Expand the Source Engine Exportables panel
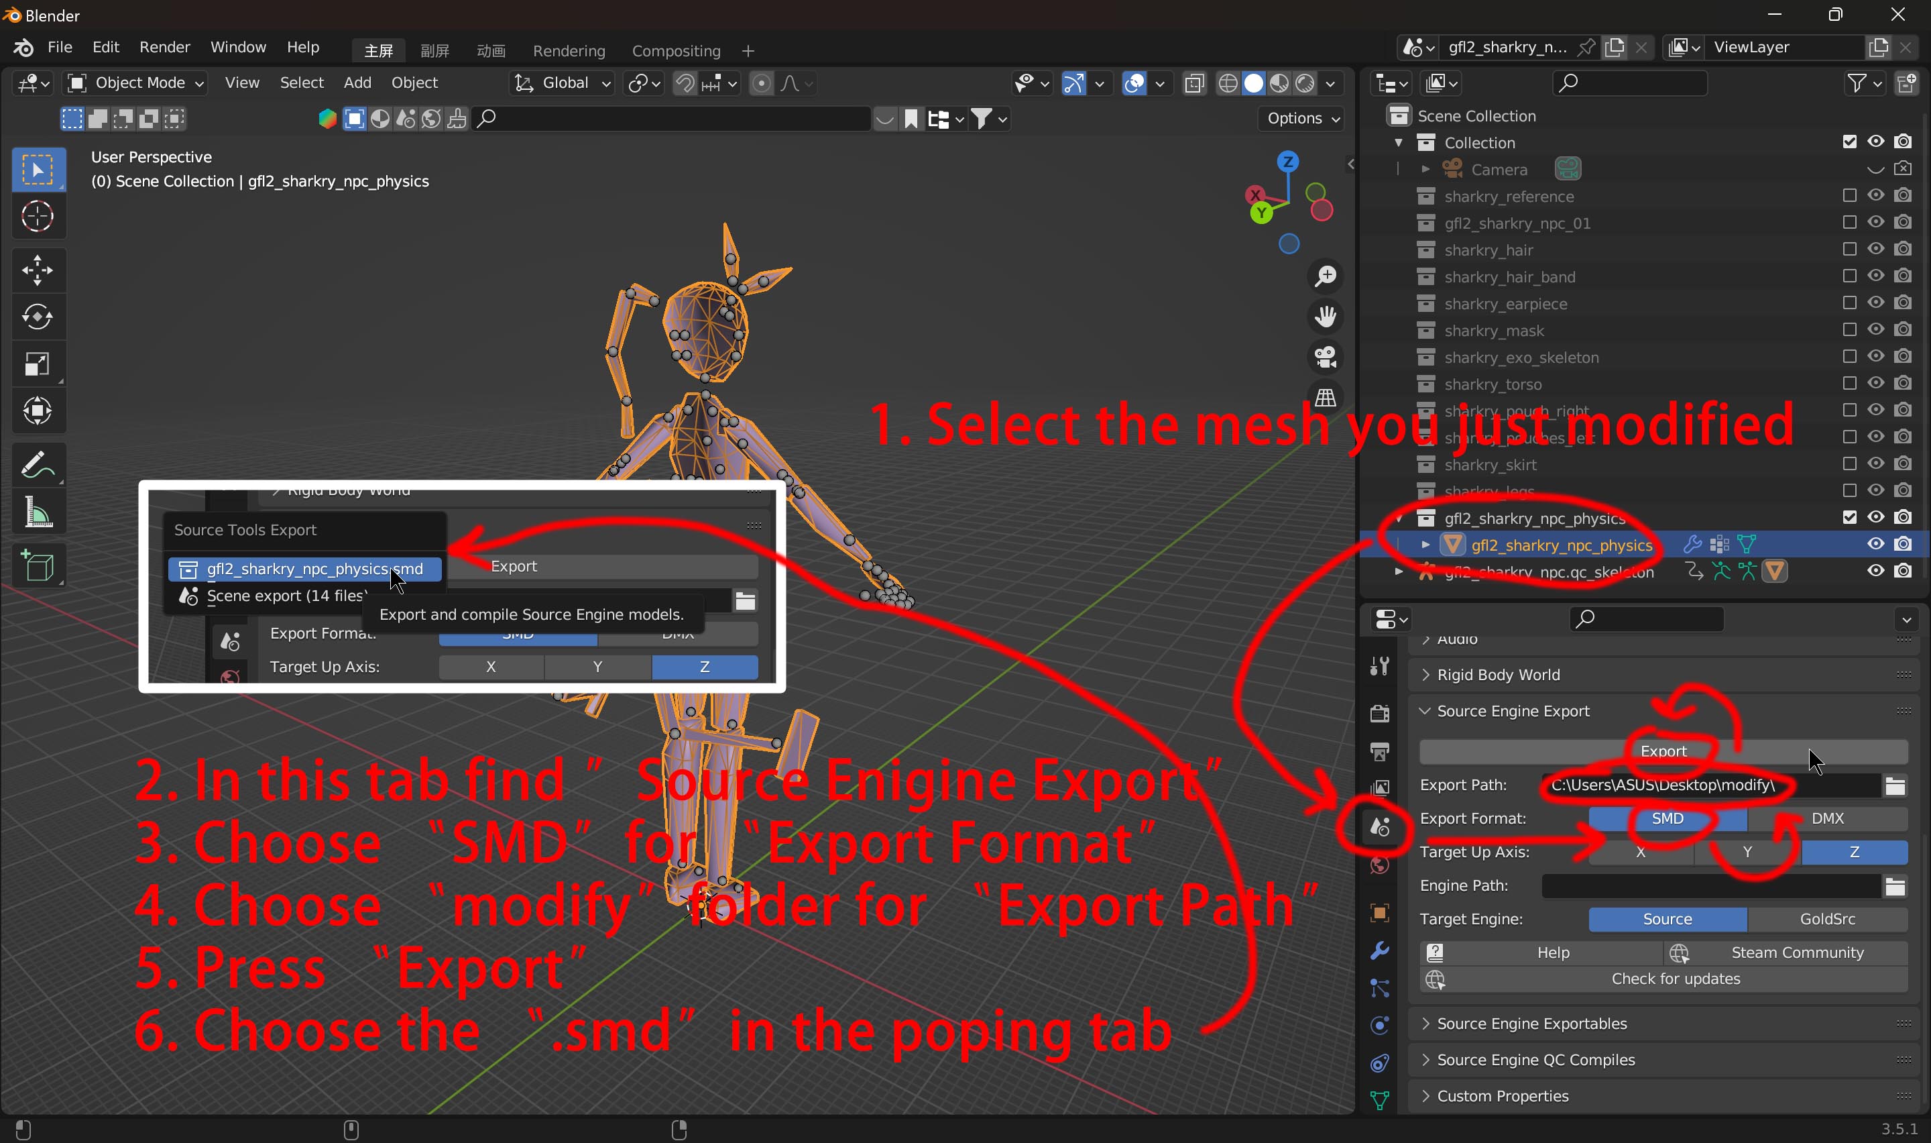 [1531, 1024]
